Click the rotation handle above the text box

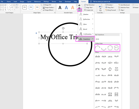63,28
